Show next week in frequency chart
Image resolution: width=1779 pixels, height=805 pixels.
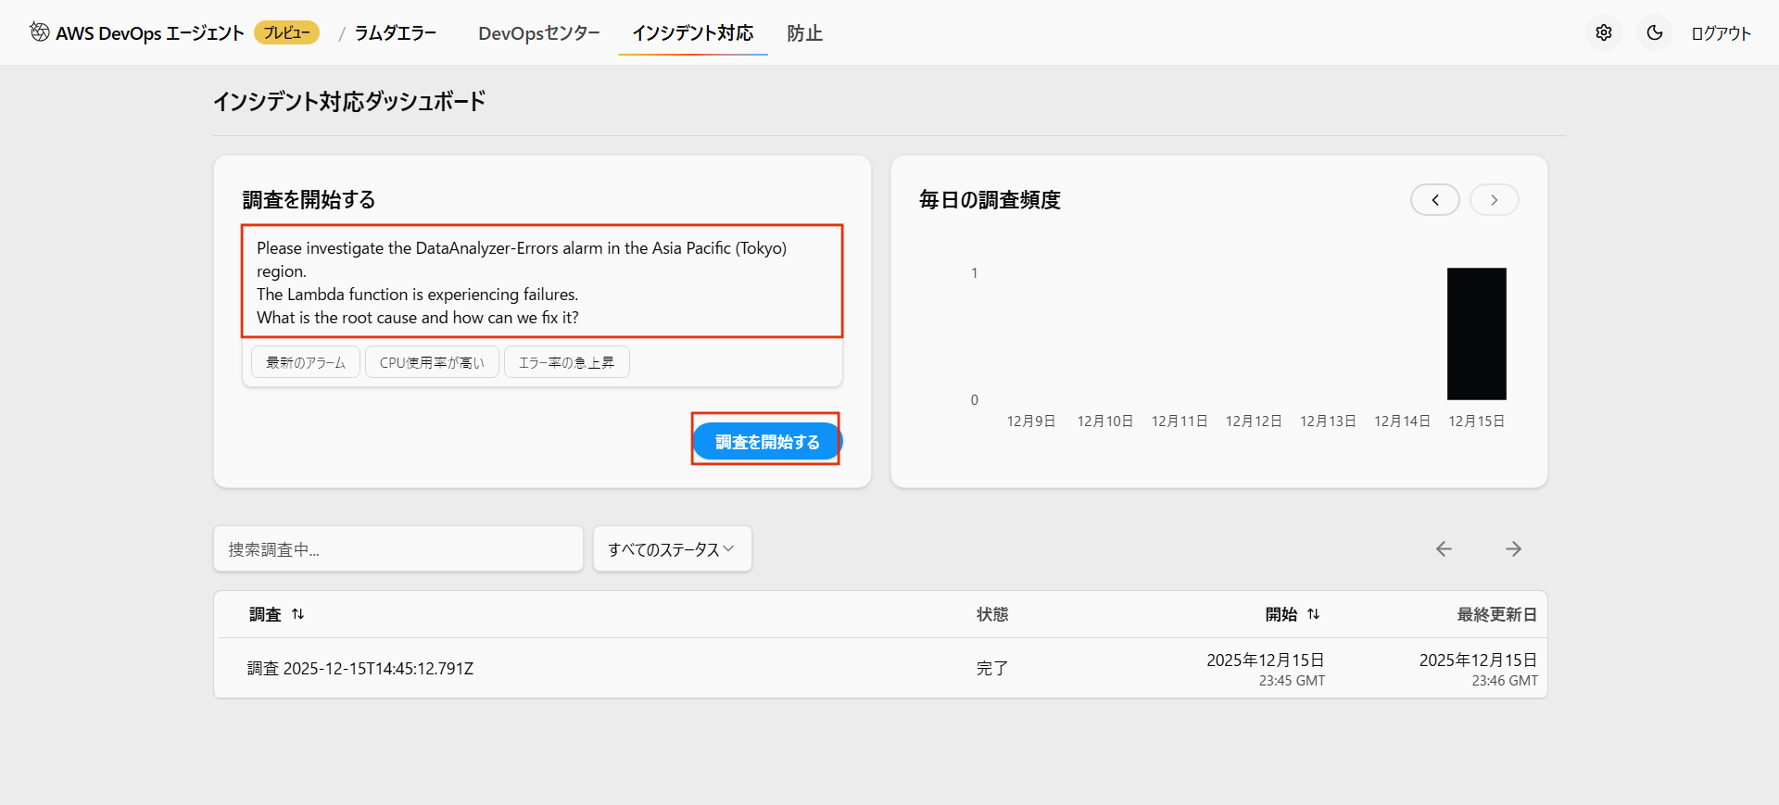pos(1495,199)
